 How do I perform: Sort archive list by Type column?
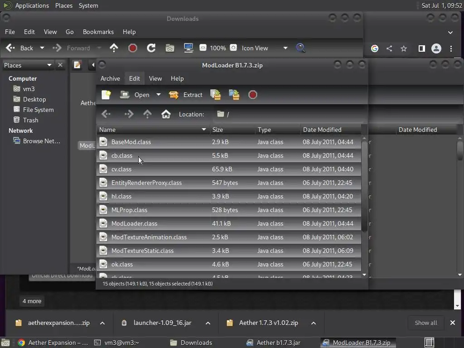pyautogui.click(x=278, y=130)
